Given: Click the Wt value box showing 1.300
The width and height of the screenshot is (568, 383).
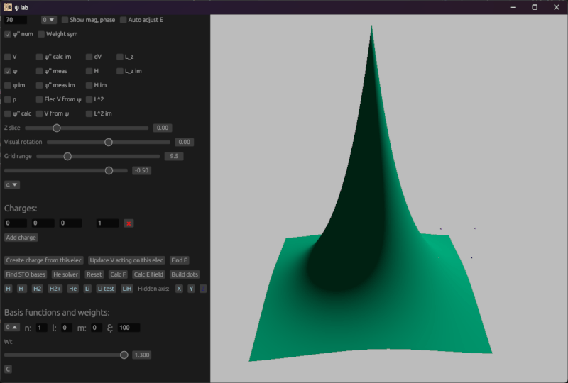Looking at the screenshot, I should point(141,355).
